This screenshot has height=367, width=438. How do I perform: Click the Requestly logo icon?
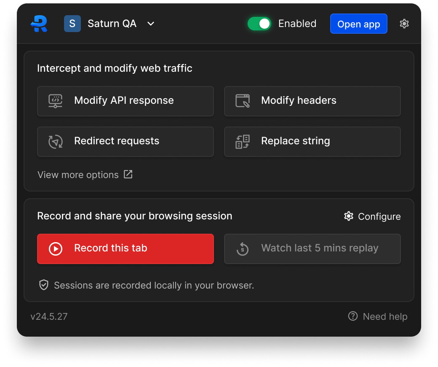[39, 24]
